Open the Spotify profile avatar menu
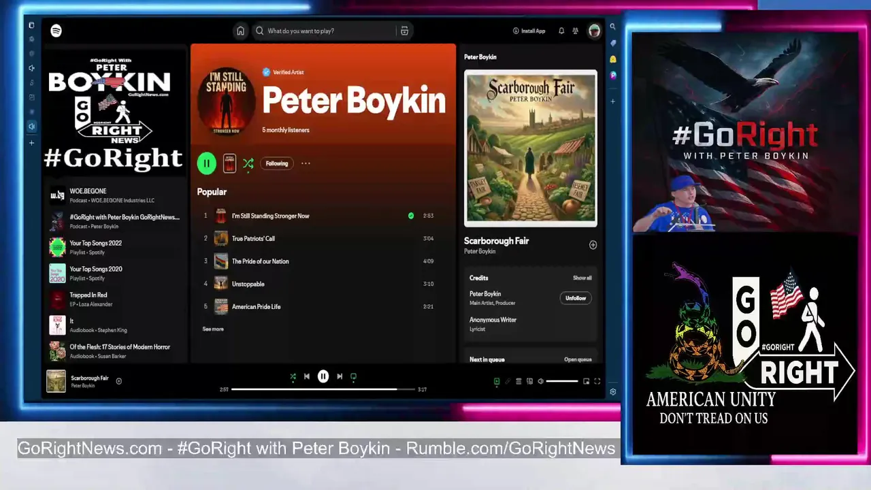This screenshot has width=871, height=490. [x=594, y=31]
